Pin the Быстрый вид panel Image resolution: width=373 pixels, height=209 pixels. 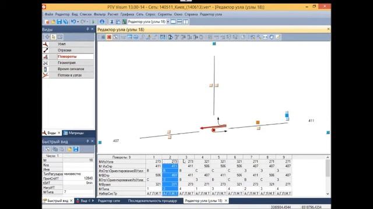pos(87,141)
